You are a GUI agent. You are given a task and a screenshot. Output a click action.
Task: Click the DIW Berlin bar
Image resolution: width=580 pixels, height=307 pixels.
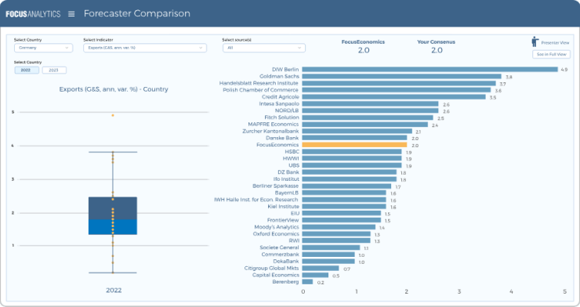click(430, 70)
